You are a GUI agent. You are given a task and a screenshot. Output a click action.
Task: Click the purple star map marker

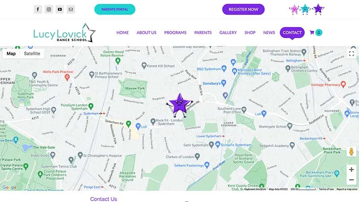tap(180, 105)
